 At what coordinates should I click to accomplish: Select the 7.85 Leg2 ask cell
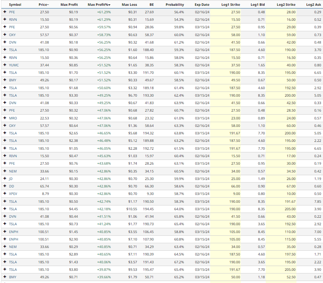[318, 202]
